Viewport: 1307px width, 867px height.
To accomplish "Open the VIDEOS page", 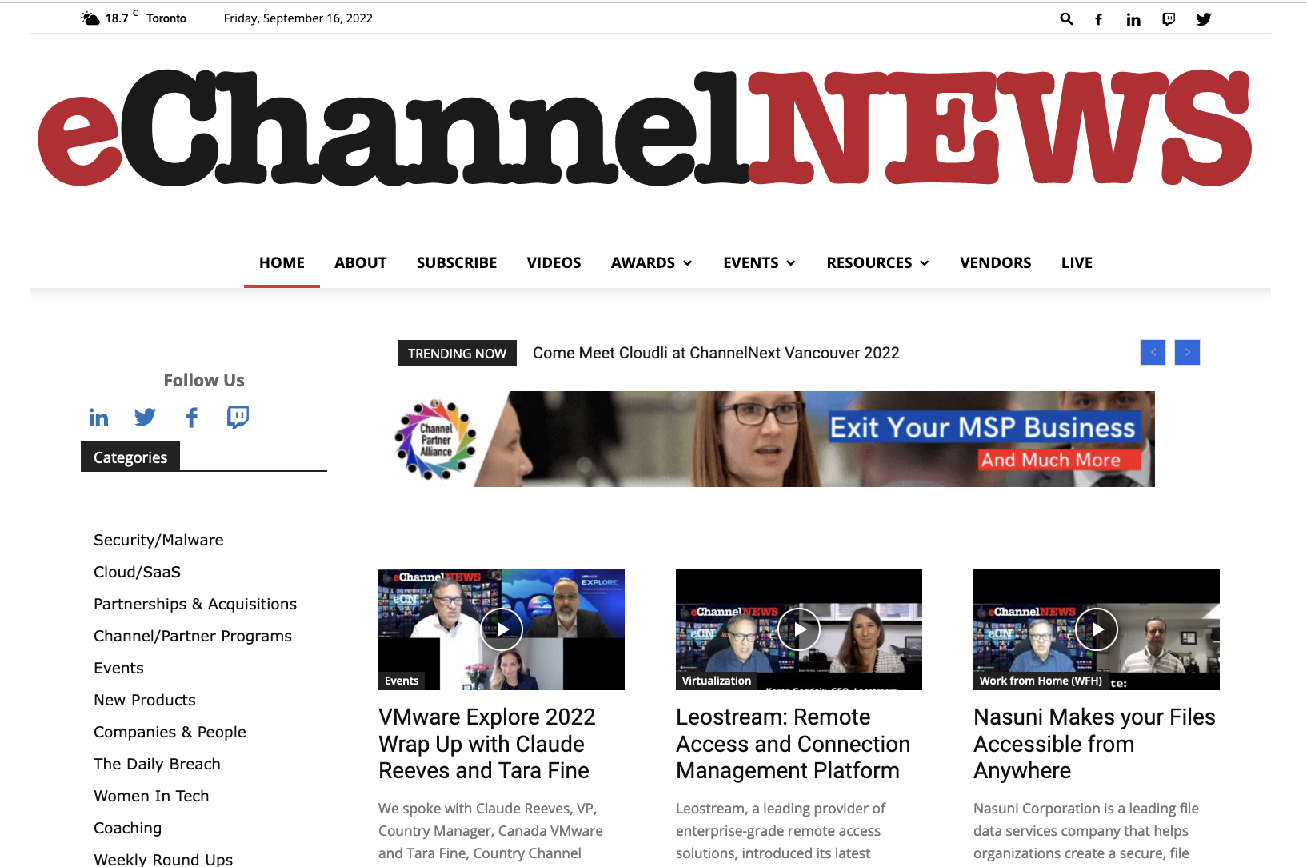I will [554, 262].
